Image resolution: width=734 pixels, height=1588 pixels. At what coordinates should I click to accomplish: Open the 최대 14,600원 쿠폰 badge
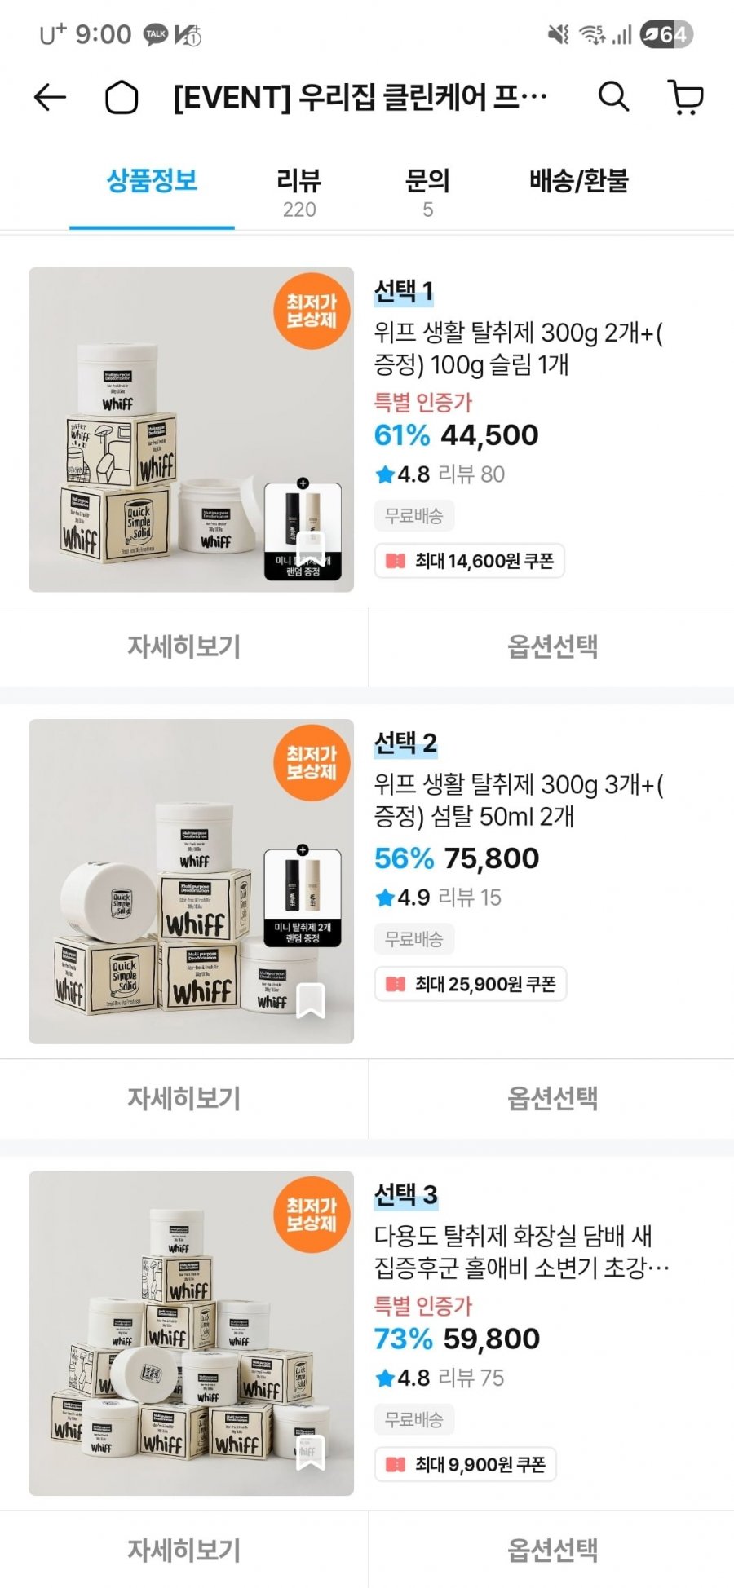(x=470, y=561)
